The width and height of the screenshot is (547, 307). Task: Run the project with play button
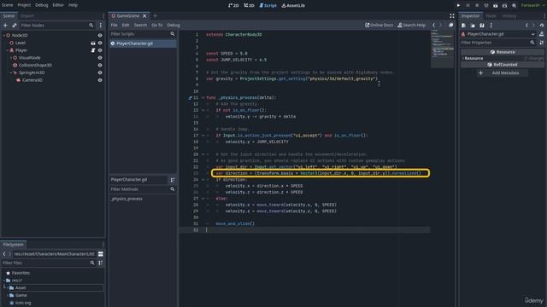coord(458,5)
